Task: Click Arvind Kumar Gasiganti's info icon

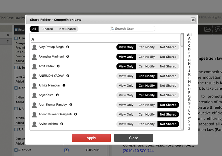Action: click(76, 114)
